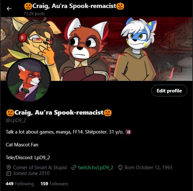The image size is (193, 191).
Task: Click the @LpD9_2 handle text
Action: tap(16, 120)
